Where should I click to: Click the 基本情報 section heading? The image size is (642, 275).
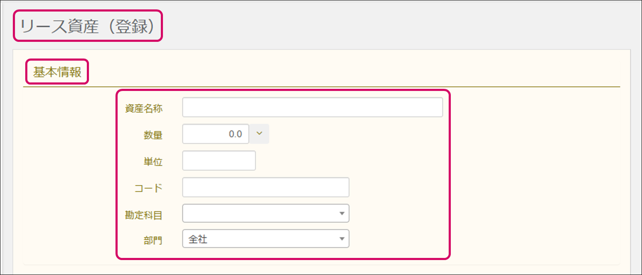coord(57,72)
